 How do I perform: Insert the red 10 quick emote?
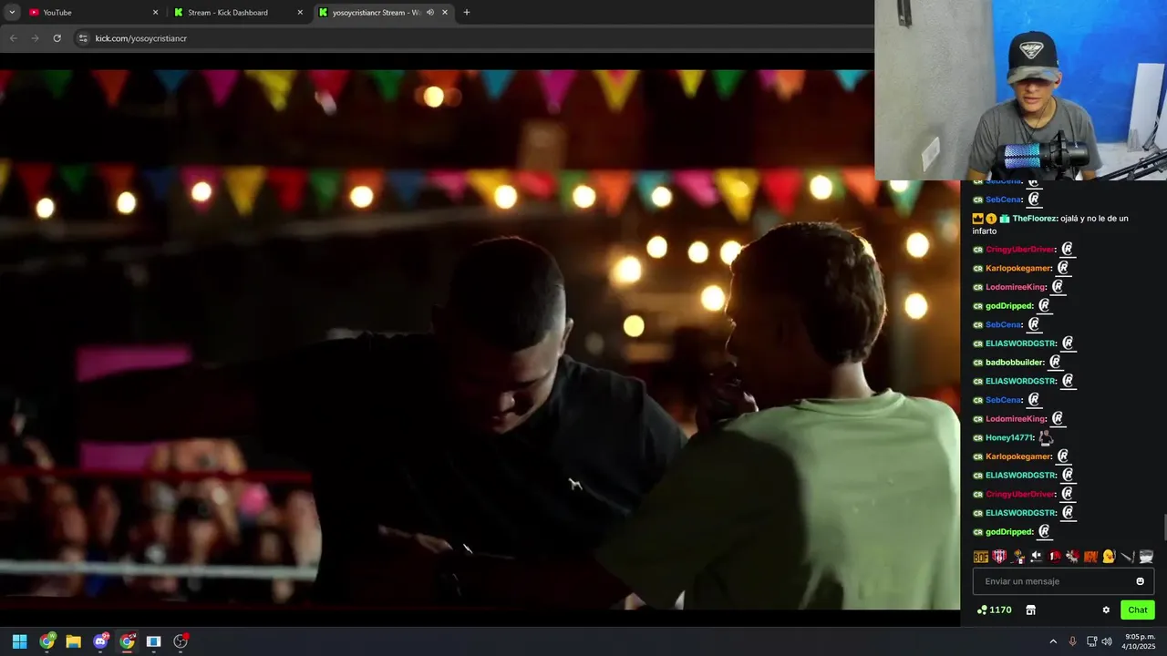1055,557
